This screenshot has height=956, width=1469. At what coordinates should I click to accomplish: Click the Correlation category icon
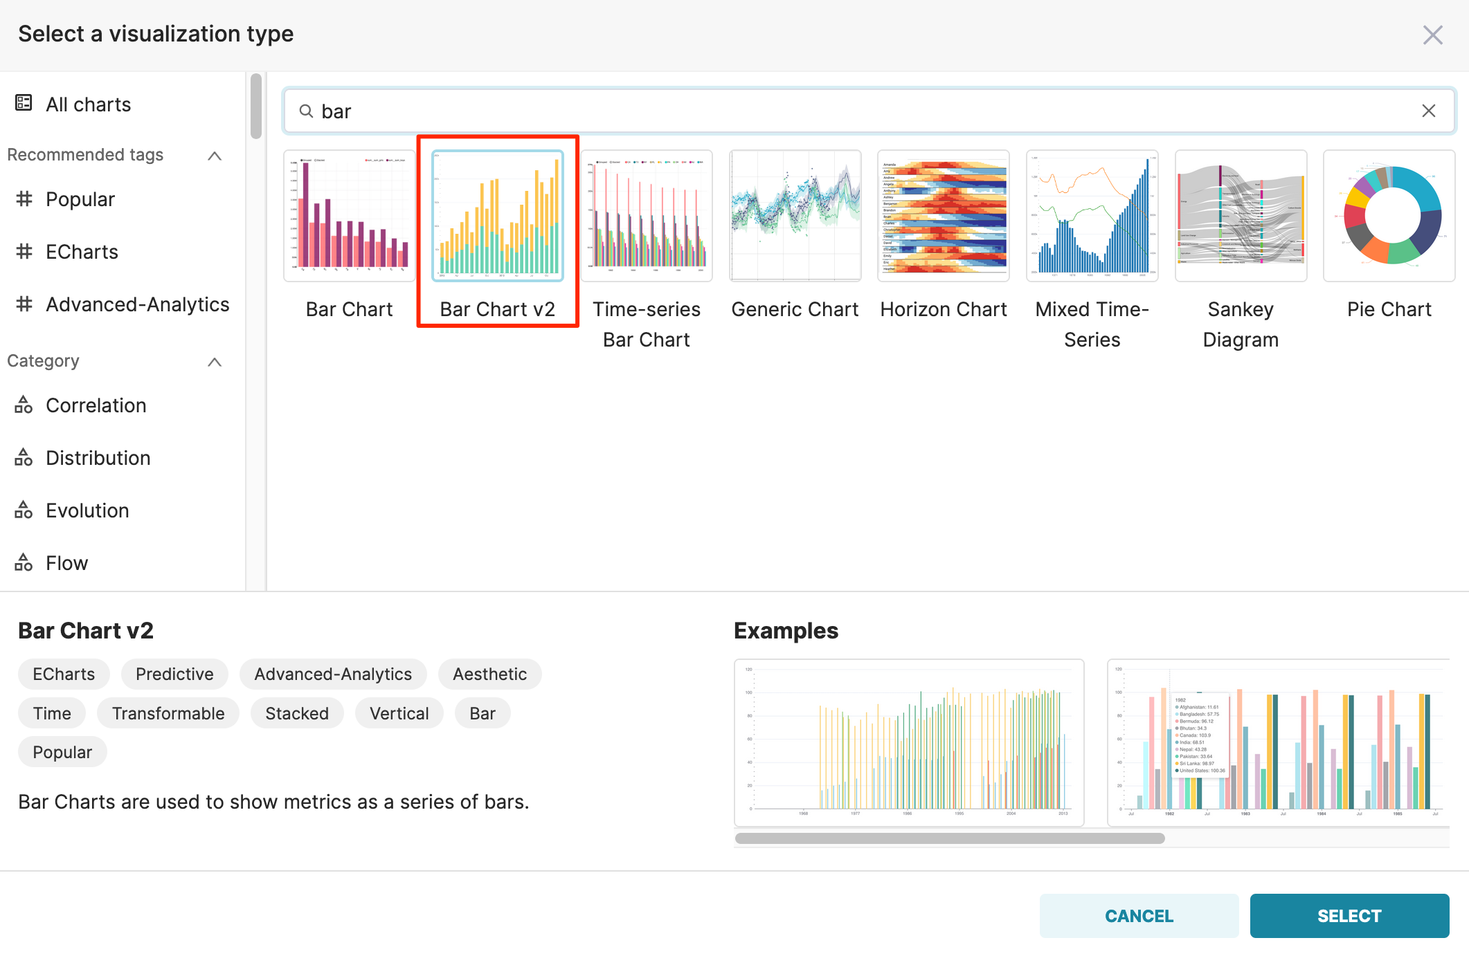[24, 405]
